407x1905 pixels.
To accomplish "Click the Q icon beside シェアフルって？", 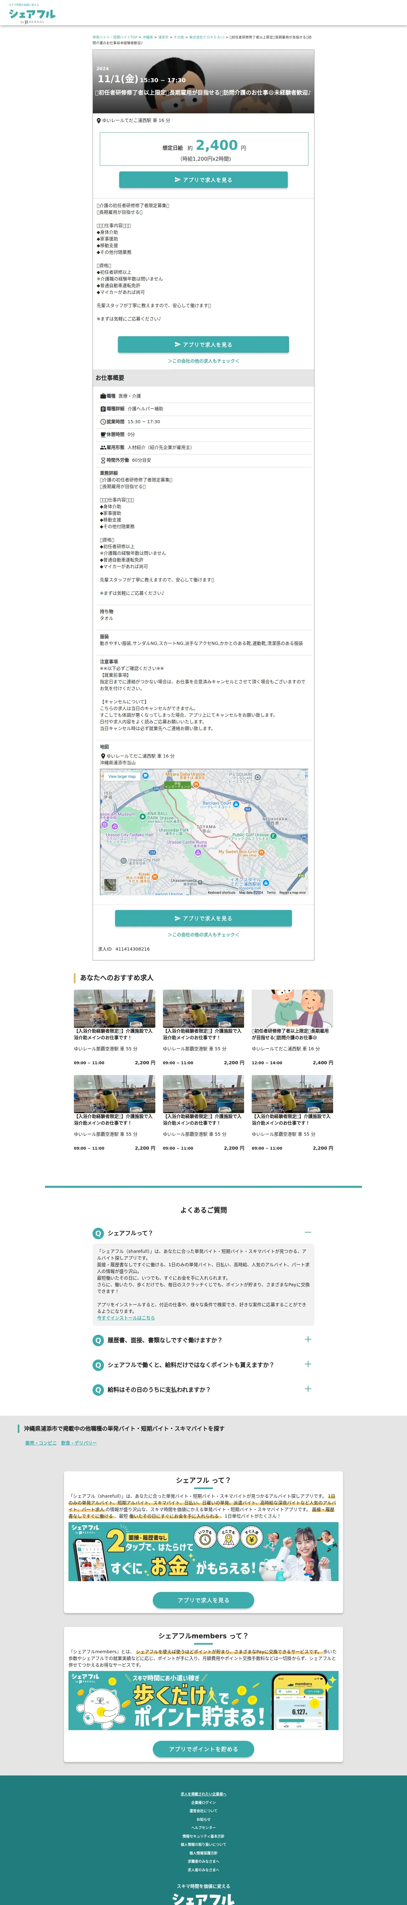I will [x=98, y=1233].
